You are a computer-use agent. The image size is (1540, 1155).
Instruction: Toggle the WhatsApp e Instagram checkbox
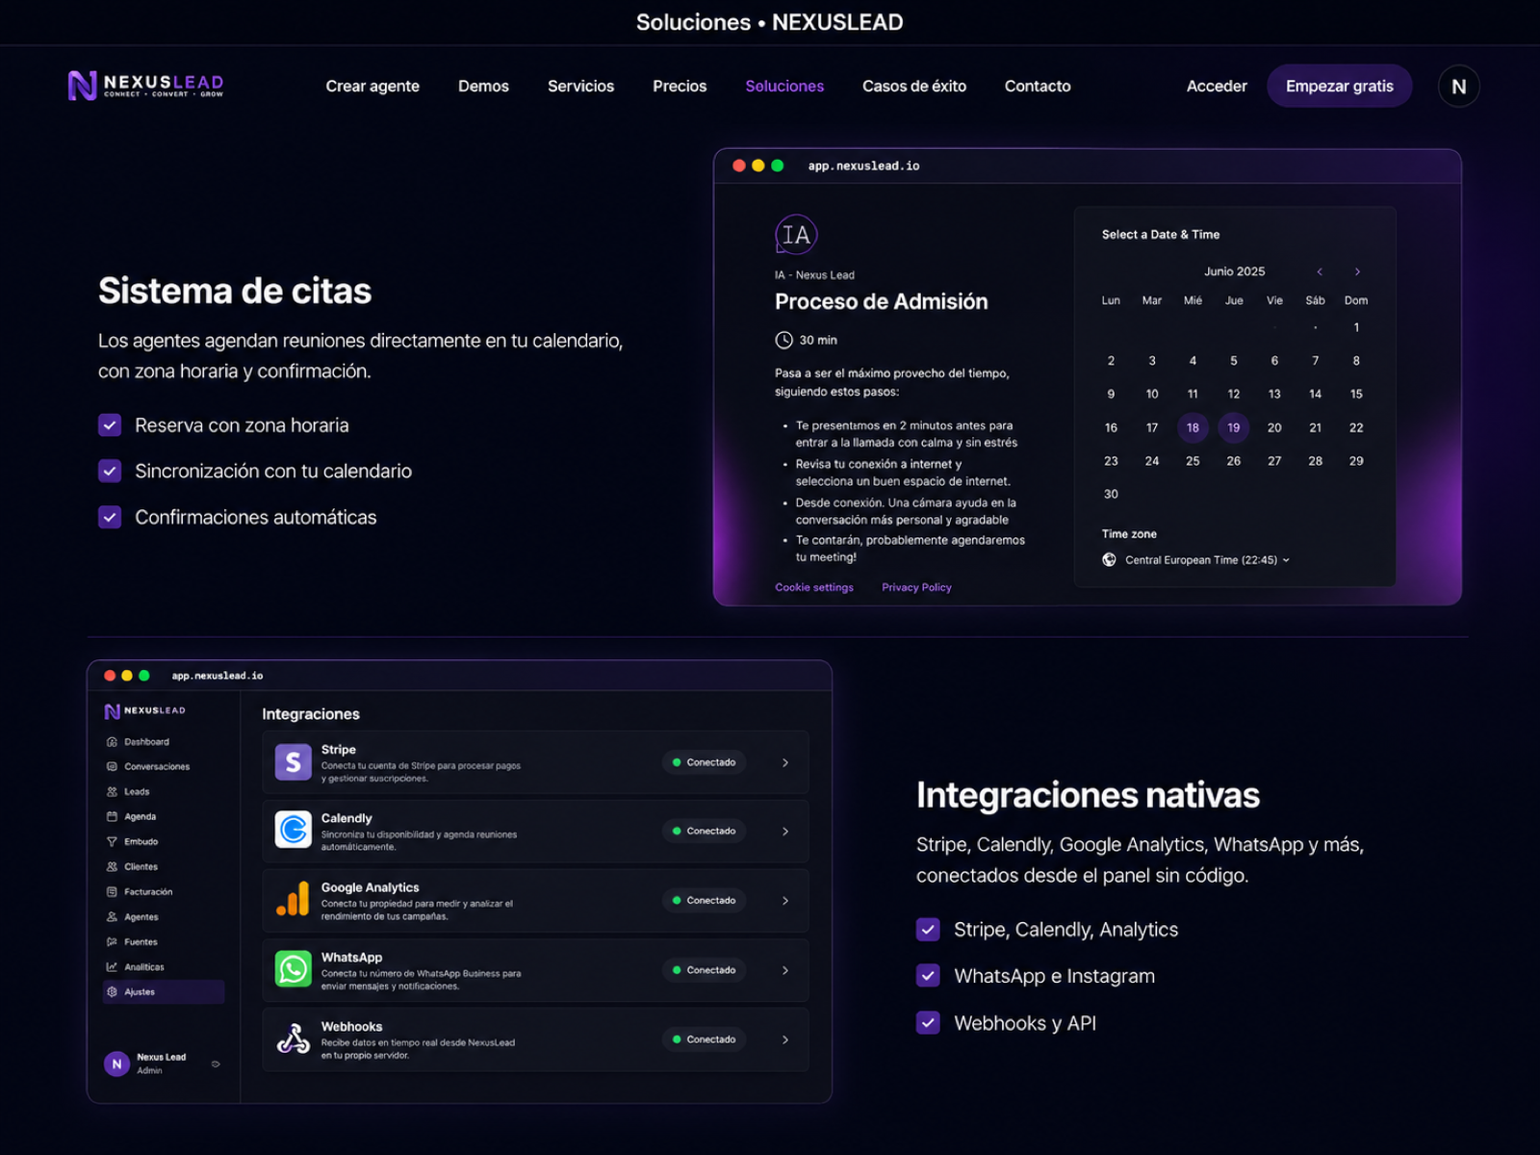click(928, 976)
